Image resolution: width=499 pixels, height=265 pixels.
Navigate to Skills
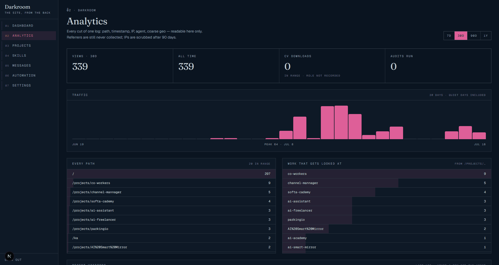(29, 56)
